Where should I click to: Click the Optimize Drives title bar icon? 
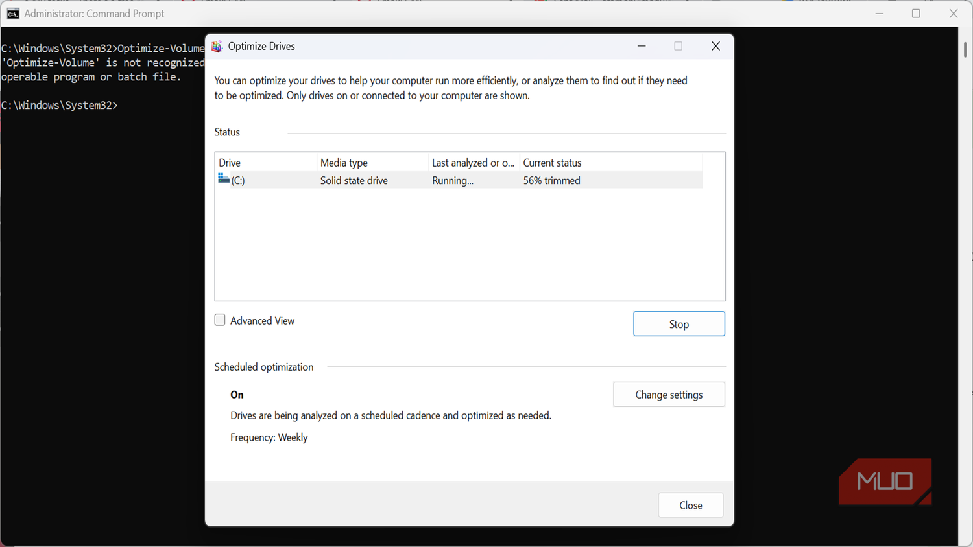tap(217, 46)
